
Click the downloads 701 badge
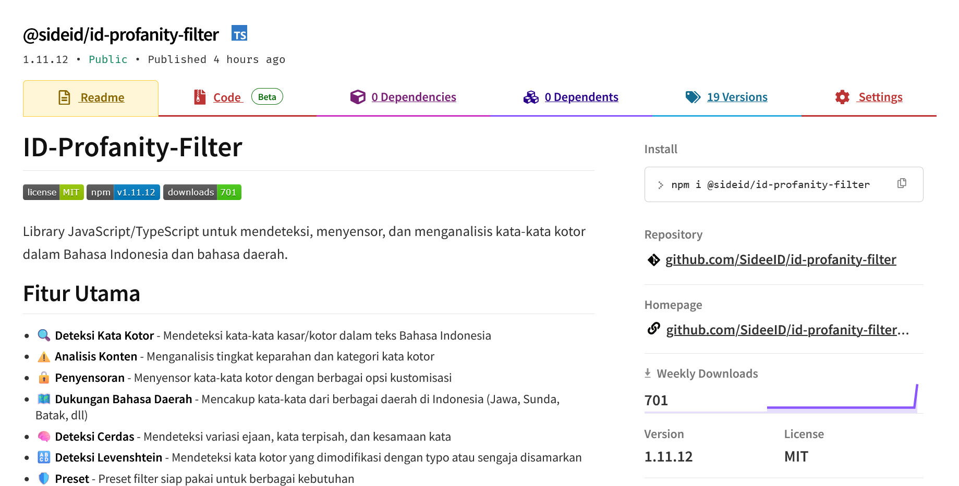pos(202,192)
